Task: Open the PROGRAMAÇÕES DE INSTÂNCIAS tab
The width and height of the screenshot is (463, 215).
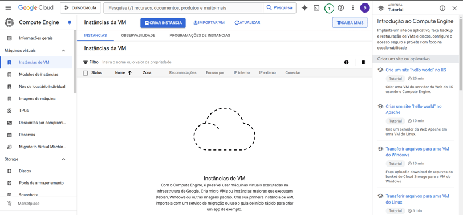Action: pyautogui.click(x=200, y=35)
